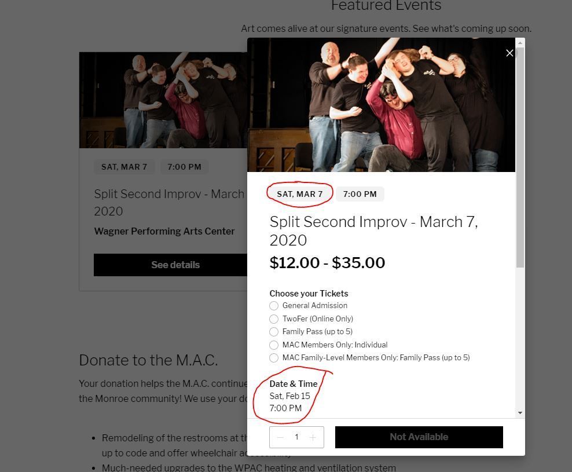Screen dimensions: 572x472
Task: Select Family Pass (up to 5)
Action: pyautogui.click(x=274, y=332)
